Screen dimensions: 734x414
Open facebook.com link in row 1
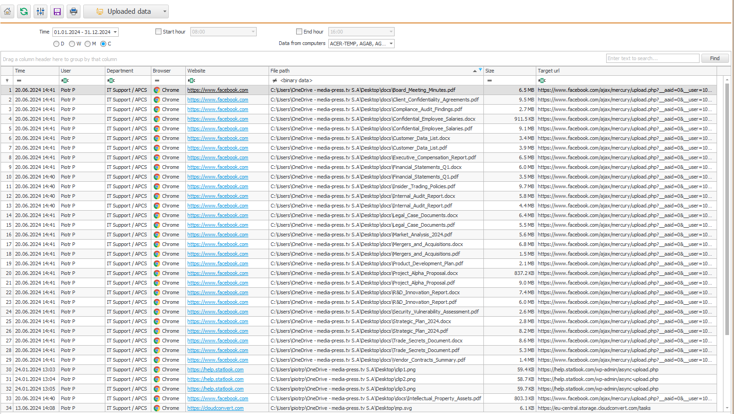218,90
